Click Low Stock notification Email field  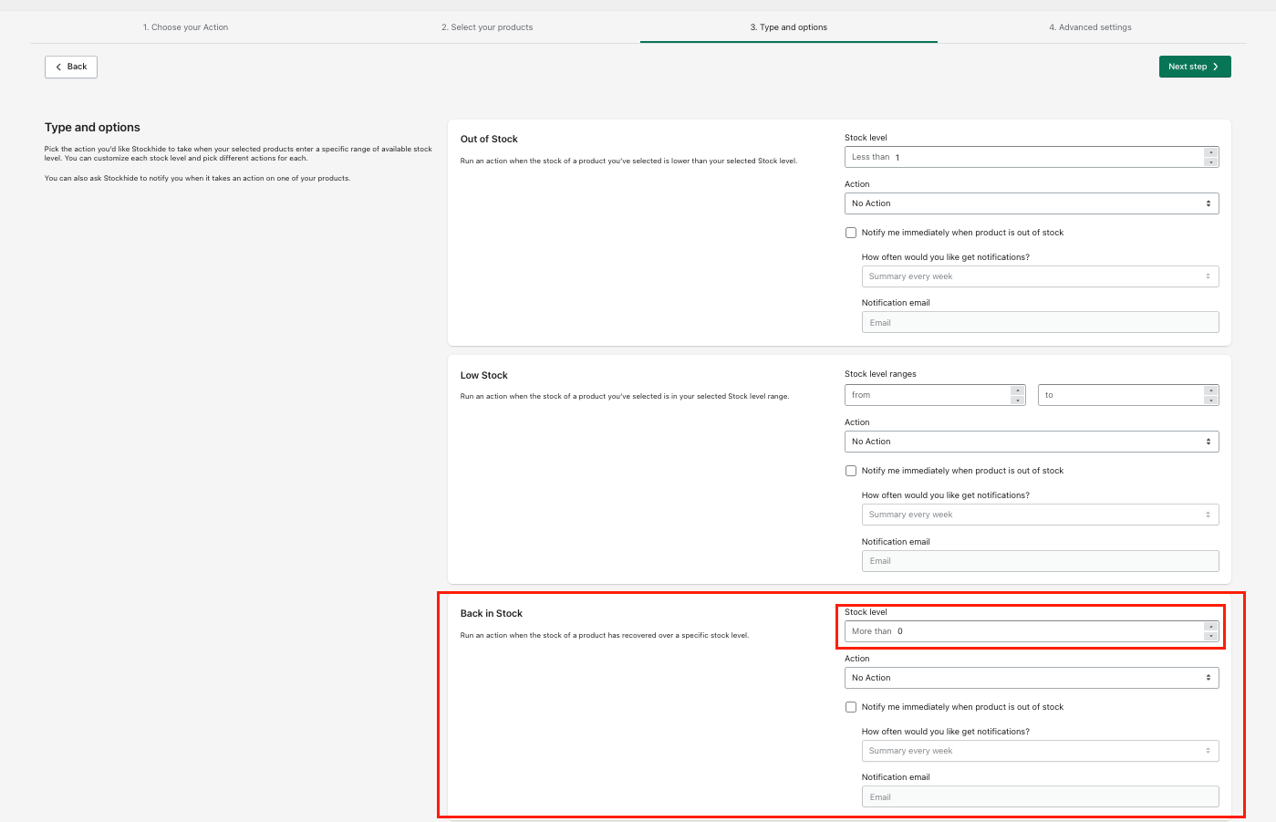(1040, 561)
